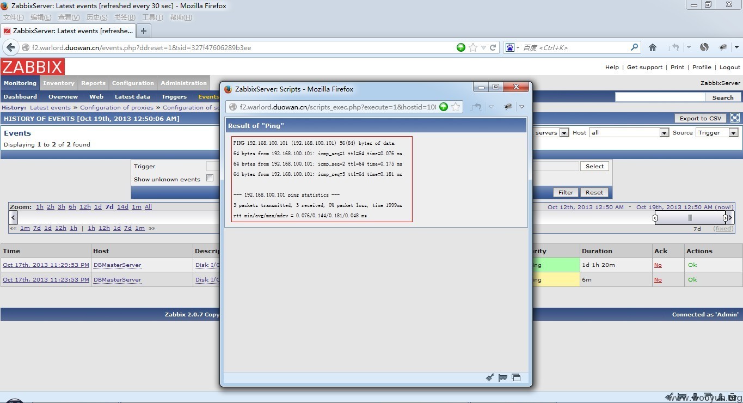The image size is (743, 403).
Task: Click the Reset button
Action: 594,192
